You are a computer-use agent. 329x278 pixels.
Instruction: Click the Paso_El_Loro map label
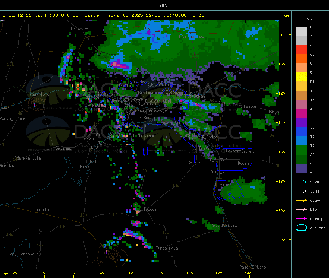coord(253,267)
